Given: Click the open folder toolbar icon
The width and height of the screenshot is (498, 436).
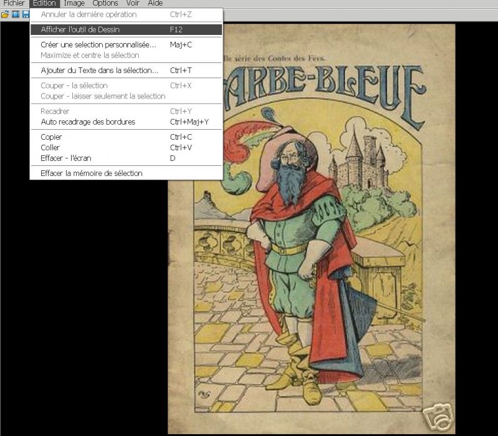Looking at the screenshot, I should pyautogui.click(x=5, y=14).
